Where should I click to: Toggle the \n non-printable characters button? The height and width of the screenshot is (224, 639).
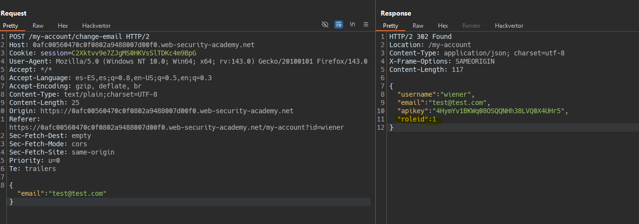[352, 24]
